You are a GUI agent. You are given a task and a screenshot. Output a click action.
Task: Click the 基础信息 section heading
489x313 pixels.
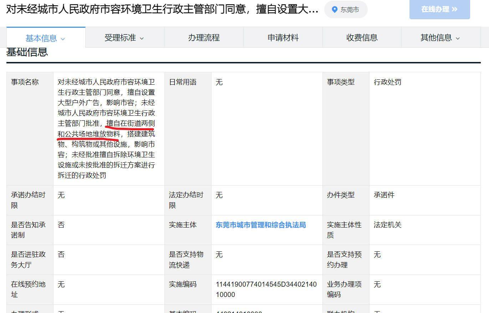pos(27,52)
